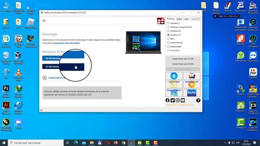Screen dimensions: 260x146
Task: Click the help question mark icon
Action: [198, 100]
